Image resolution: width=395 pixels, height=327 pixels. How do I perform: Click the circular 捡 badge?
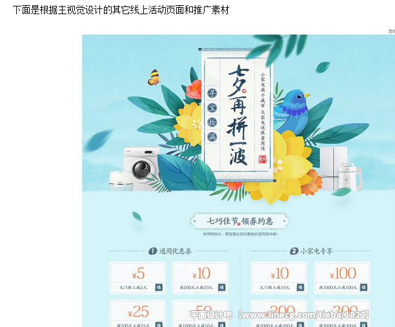point(212,123)
